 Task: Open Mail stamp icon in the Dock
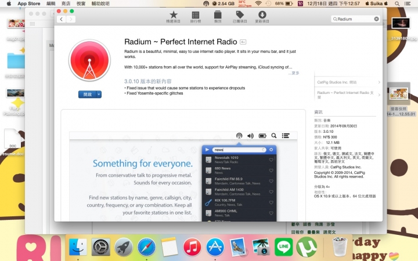pyautogui.click(x=238, y=247)
